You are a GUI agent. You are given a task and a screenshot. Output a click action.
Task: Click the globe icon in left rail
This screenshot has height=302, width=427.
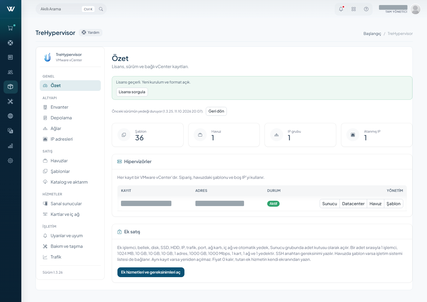10,116
